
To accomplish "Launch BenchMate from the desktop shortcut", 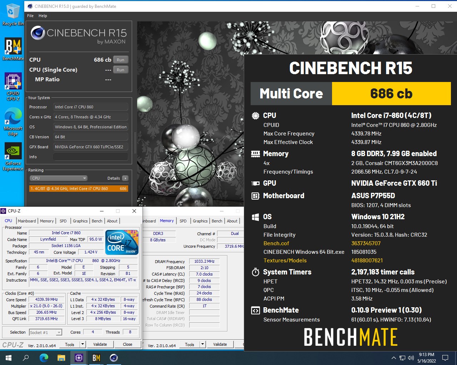I will point(13,49).
